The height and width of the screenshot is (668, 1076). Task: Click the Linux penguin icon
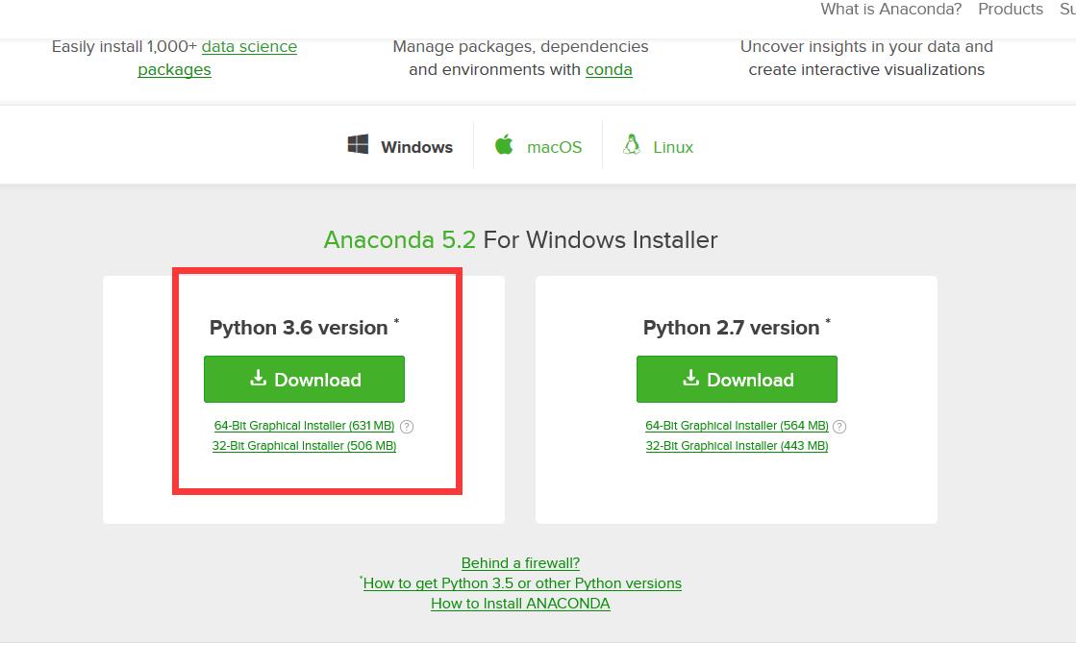click(x=632, y=145)
